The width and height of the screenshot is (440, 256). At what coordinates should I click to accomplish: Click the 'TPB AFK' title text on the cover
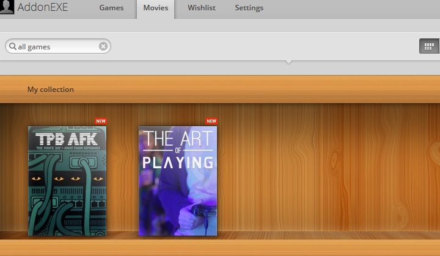pos(67,138)
